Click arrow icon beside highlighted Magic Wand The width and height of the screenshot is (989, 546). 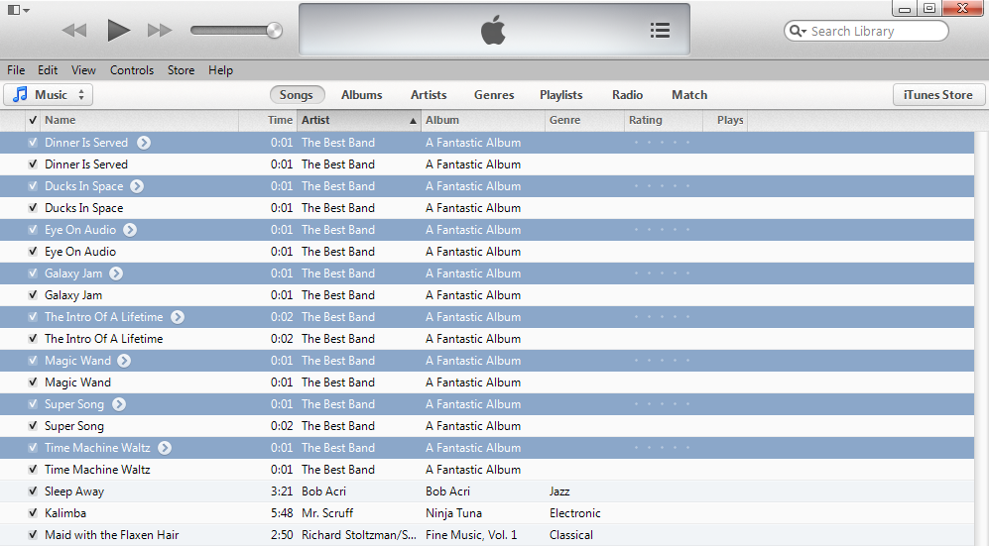(124, 361)
